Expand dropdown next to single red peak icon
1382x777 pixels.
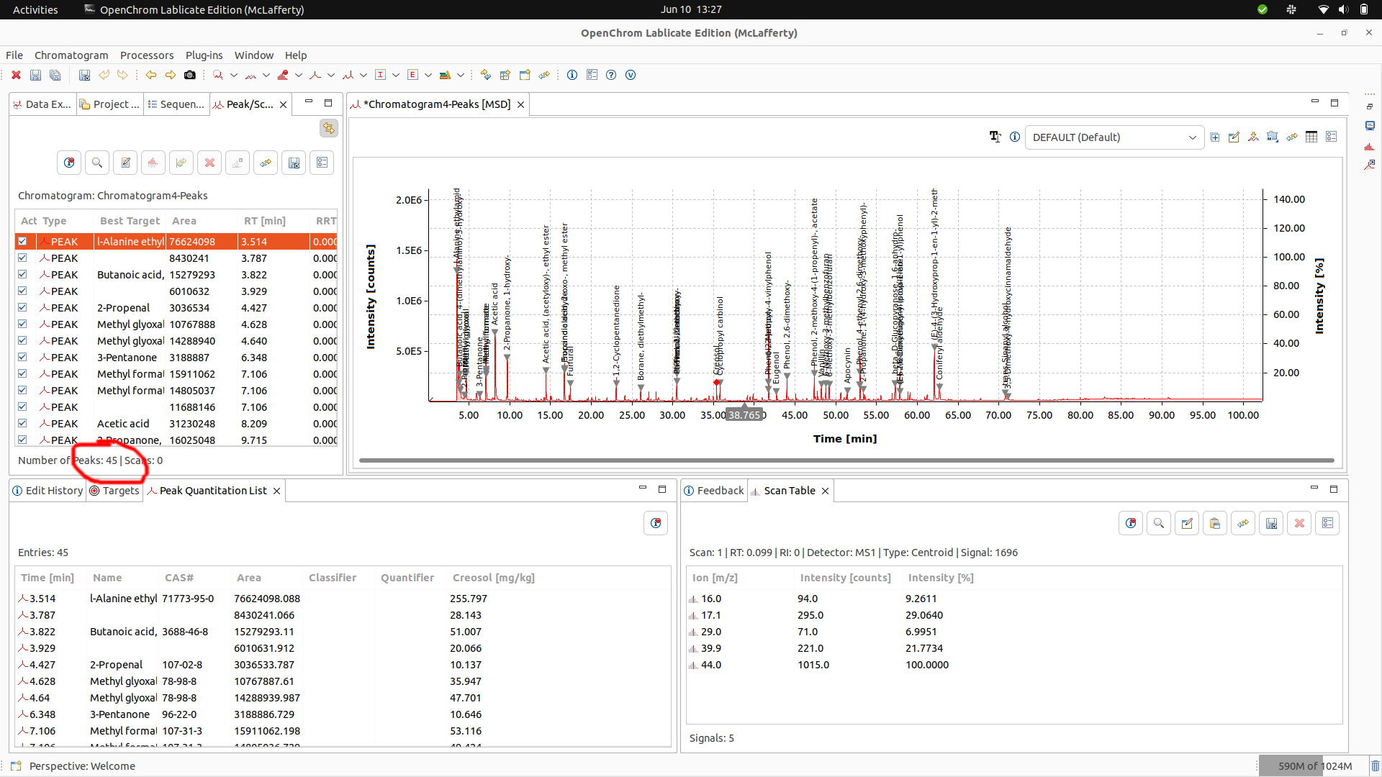pyautogui.click(x=331, y=75)
